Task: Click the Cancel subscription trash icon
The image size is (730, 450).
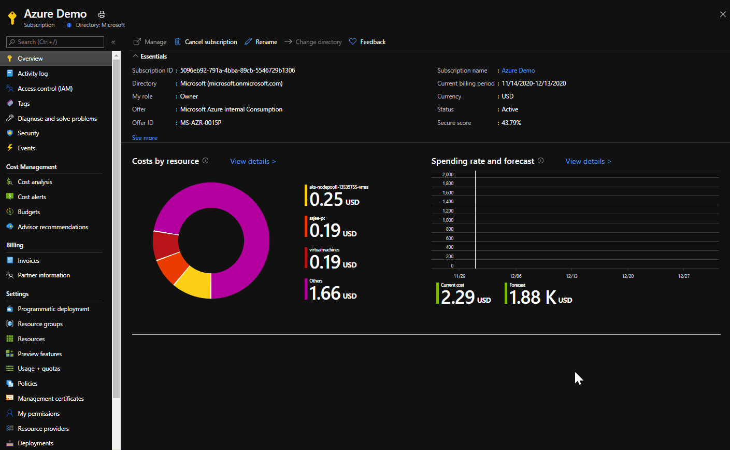Action: pyautogui.click(x=178, y=41)
